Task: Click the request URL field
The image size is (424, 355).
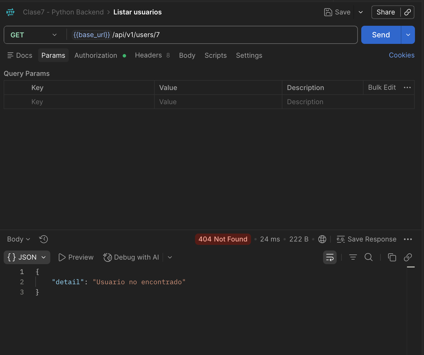Action: (212, 35)
